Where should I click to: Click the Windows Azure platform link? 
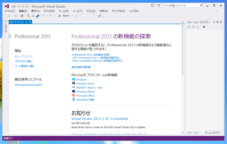tap(85, 84)
